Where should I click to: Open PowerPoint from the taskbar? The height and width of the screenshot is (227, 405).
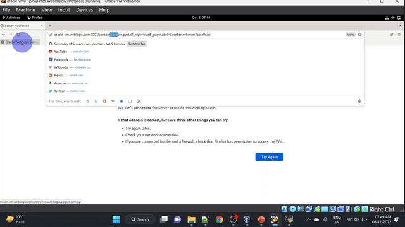[x=261, y=219]
